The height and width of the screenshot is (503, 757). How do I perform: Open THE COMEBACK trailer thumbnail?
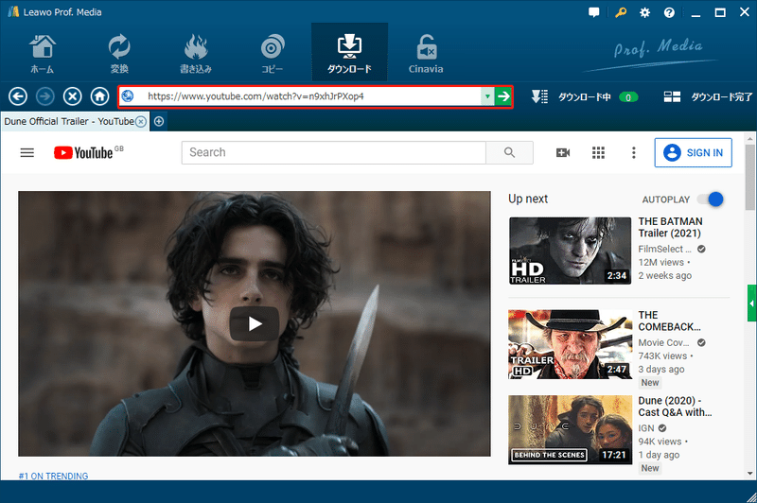pos(570,344)
